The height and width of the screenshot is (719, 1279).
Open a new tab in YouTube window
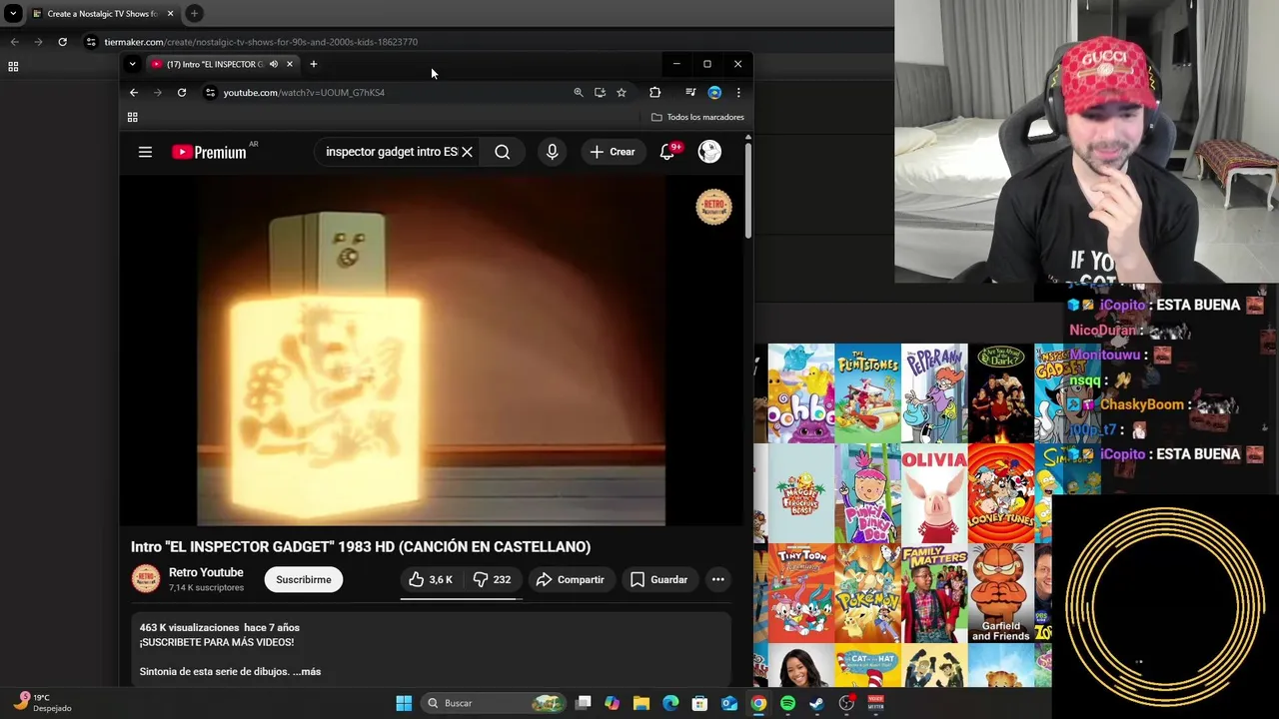[314, 64]
